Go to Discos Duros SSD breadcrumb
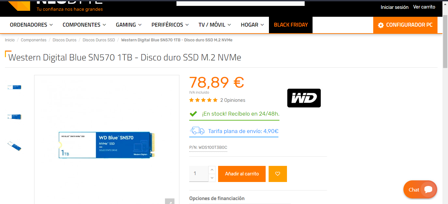 (99, 40)
